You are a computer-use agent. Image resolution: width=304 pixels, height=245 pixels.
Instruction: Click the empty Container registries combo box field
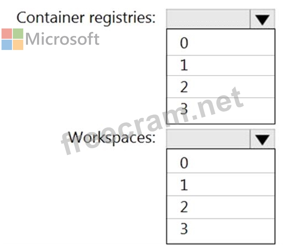coord(208,19)
